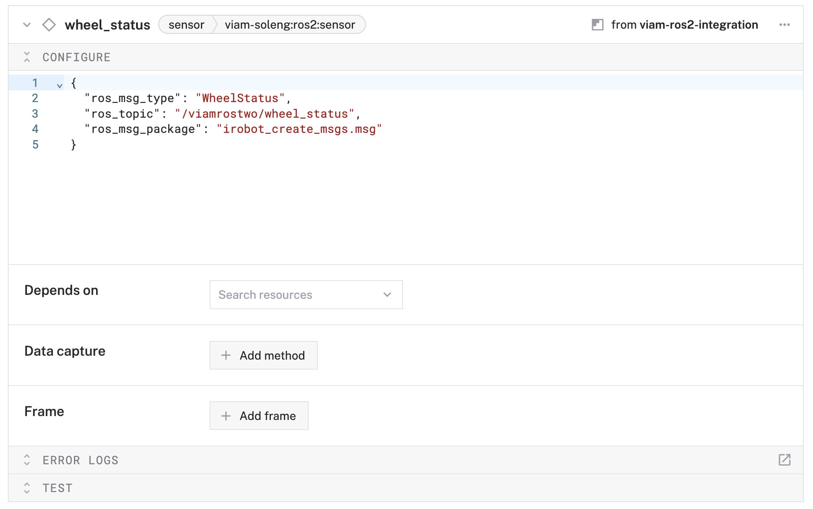Click the diamond component icon beside wheel_status
Screen dimensions: 813x509
[49, 25]
